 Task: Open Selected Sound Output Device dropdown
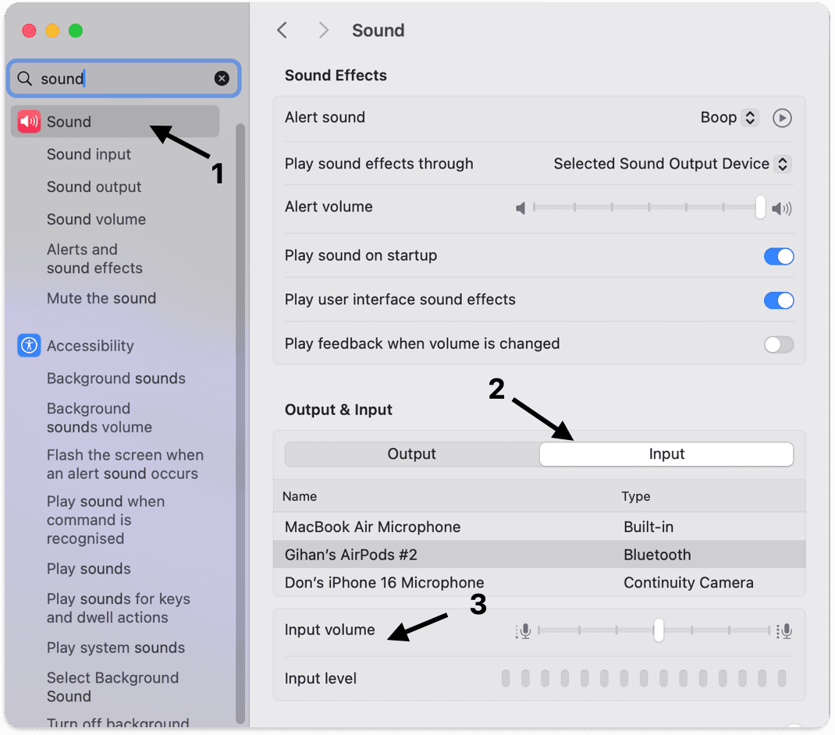[672, 164]
